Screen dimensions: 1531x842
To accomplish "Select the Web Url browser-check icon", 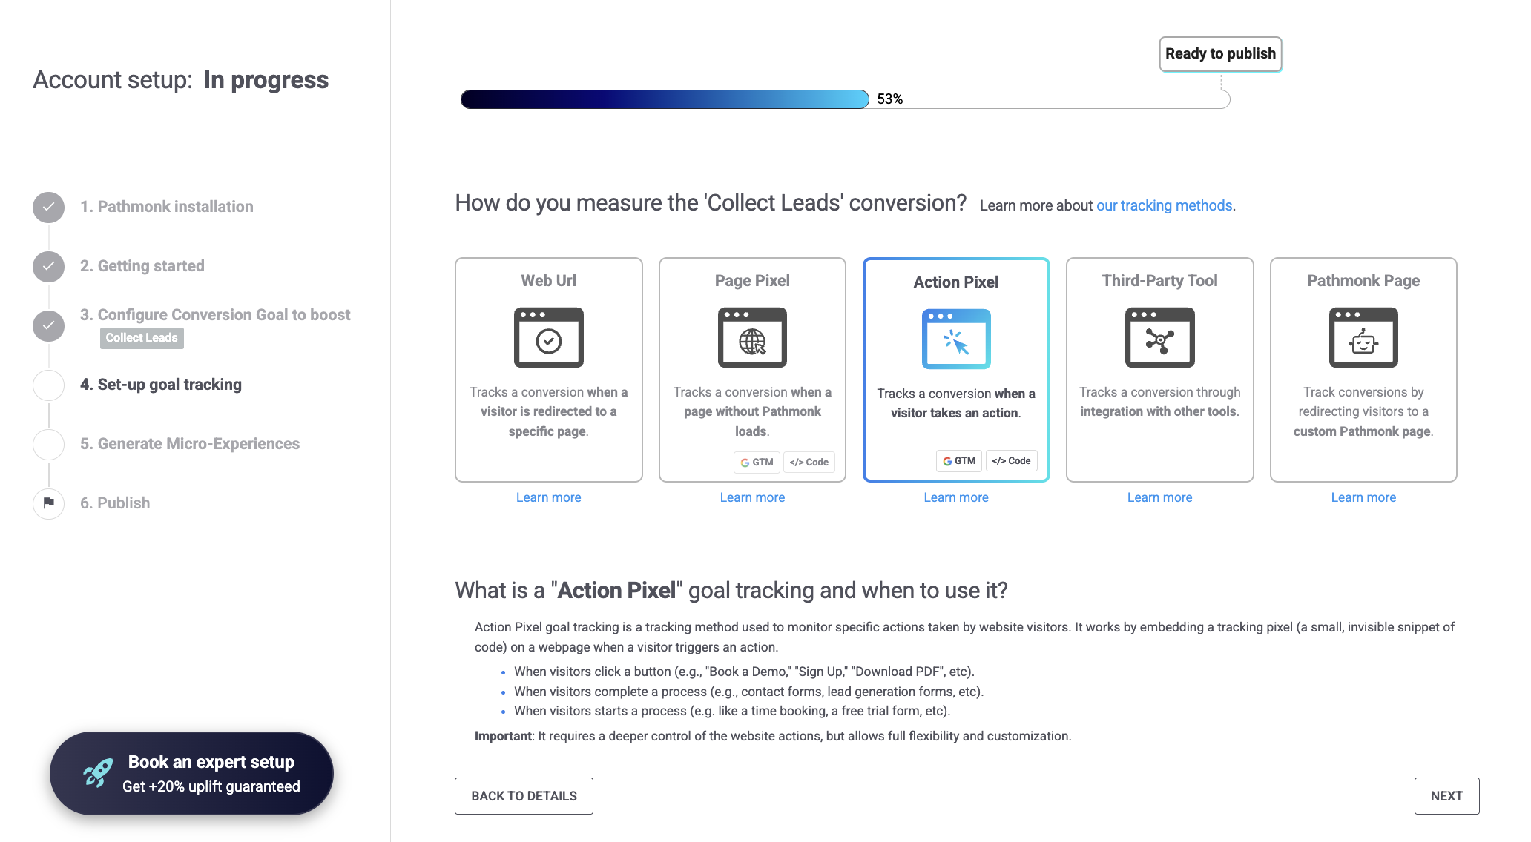I will pyautogui.click(x=548, y=338).
